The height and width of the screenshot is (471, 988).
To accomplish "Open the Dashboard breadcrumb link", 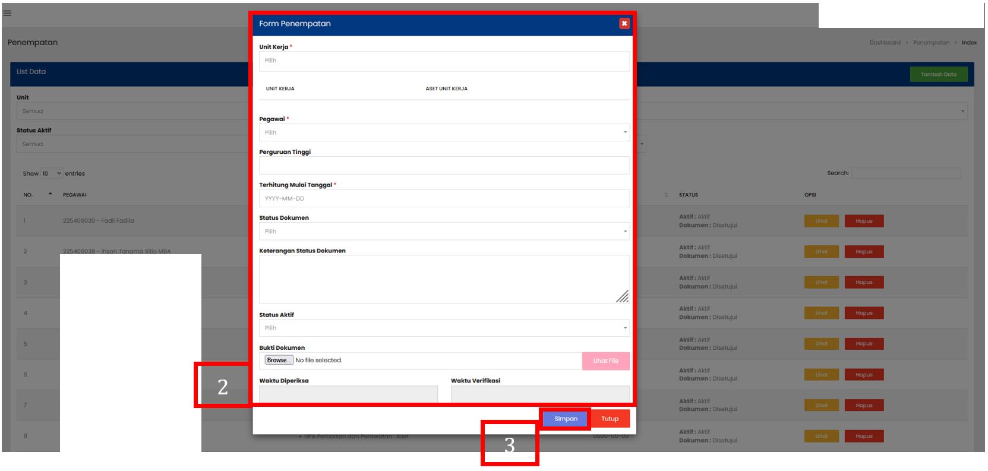I will [885, 43].
